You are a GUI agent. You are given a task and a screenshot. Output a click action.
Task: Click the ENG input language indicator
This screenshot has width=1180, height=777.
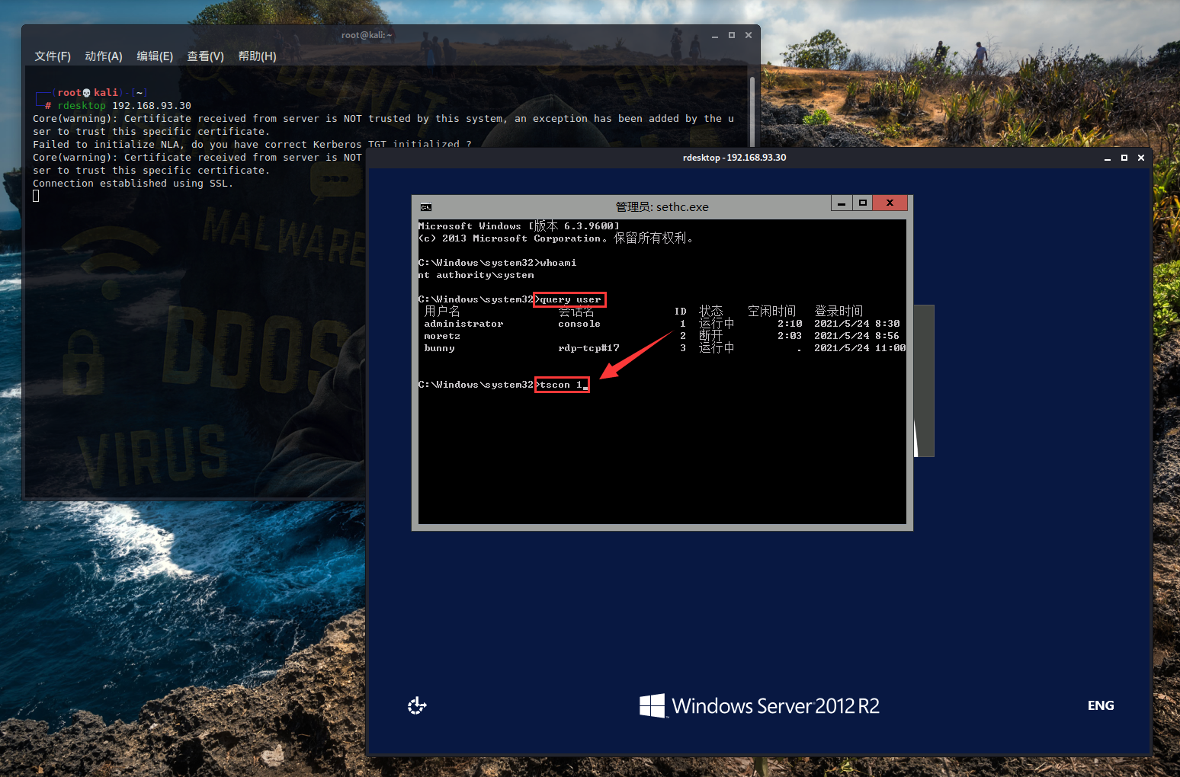pyautogui.click(x=1101, y=705)
